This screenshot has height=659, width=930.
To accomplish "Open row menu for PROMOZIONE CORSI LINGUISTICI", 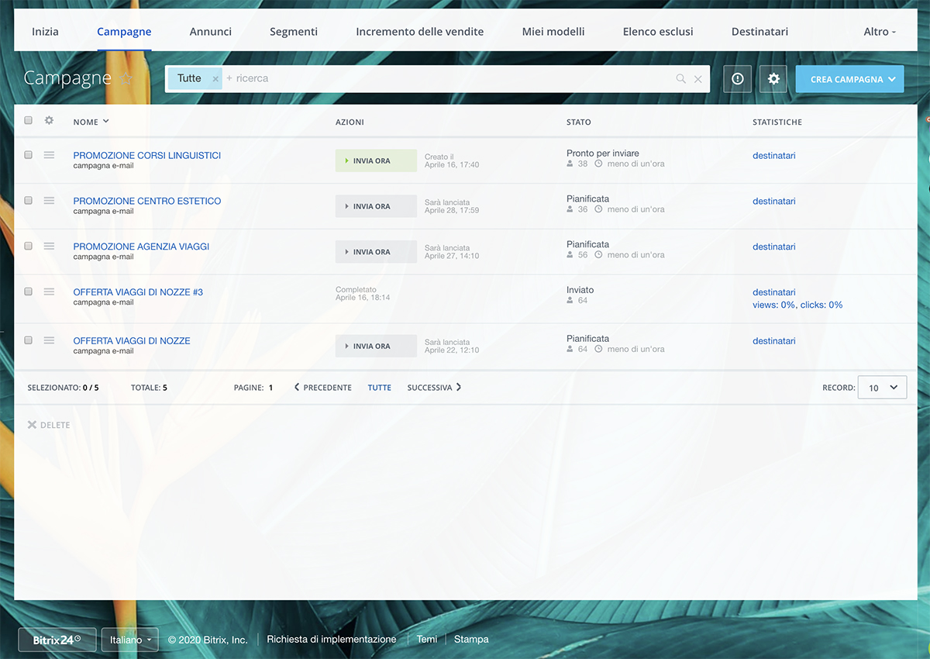I will [49, 155].
